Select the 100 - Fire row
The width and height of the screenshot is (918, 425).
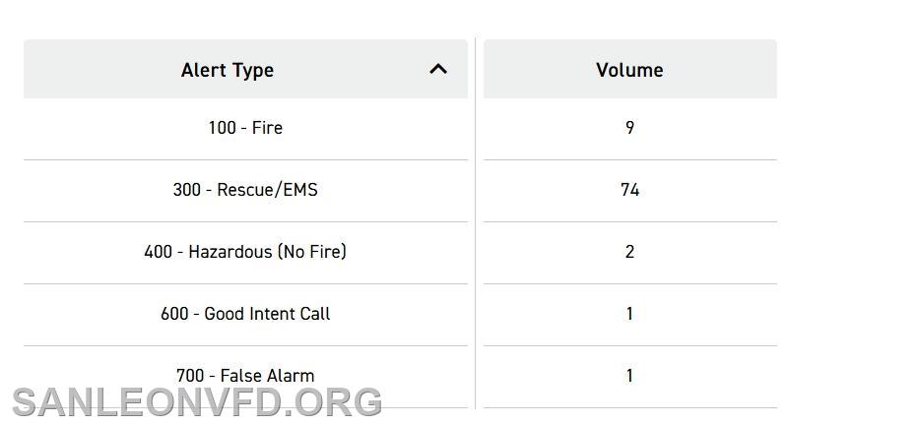click(245, 129)
